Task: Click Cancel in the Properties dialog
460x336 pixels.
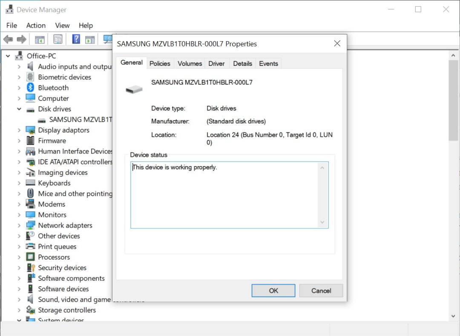Action: click(x=321, y=290)
